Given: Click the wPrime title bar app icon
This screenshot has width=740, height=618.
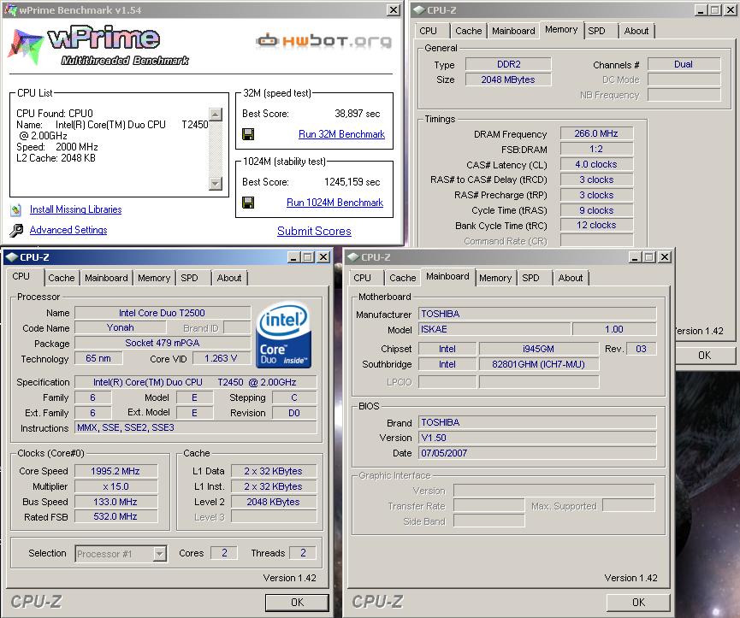Looking at the screenshot, I should (10, 9).
